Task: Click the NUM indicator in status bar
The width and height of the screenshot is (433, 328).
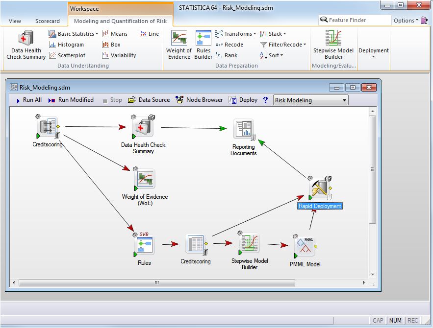Action: (x=395, y=320)
